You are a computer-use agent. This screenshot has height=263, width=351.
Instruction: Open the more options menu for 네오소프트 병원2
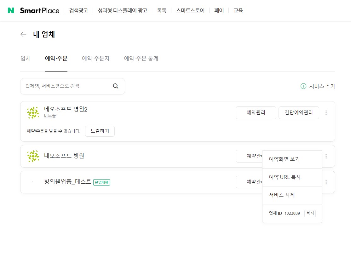(326, 113)
